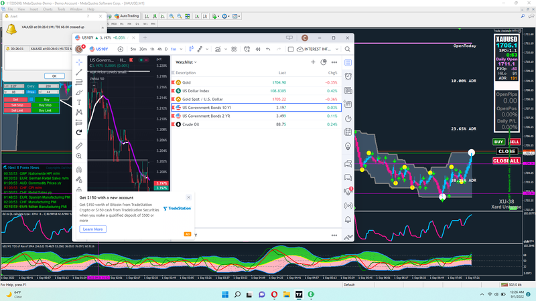Open the Watchlist name dropdown
The height and width of the screenshot is (301, 536).
186,62
